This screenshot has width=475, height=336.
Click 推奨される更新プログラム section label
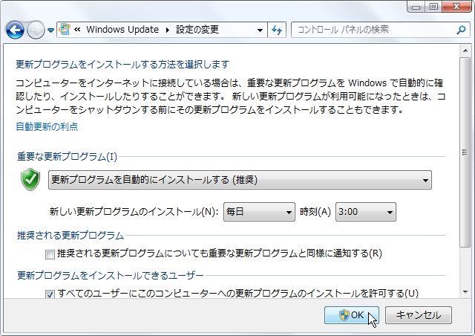[71, 236]
